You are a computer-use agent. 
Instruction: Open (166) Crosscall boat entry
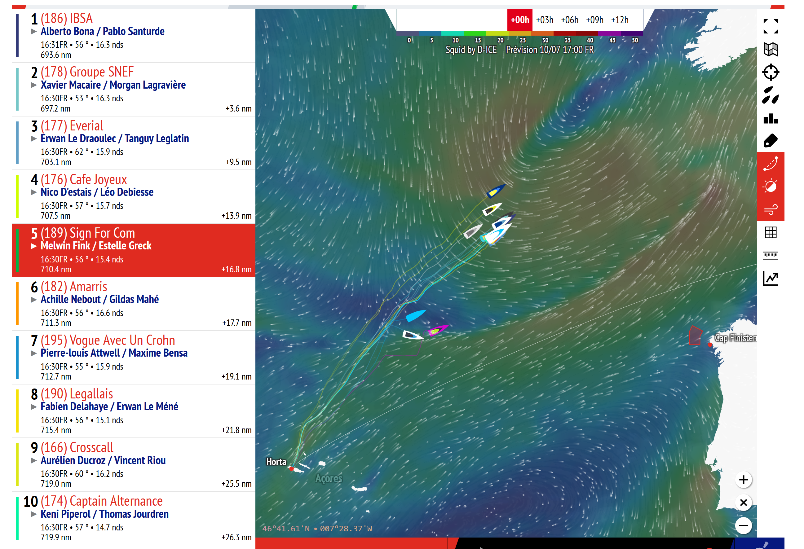pyautogui.click(x=134, y=465)
